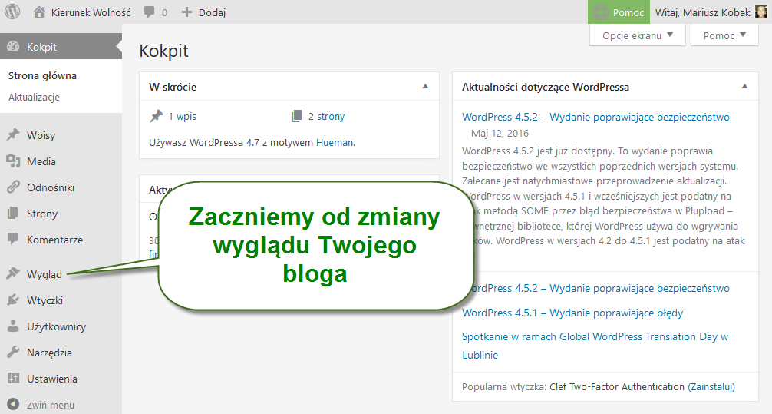The height and width of the screenshot is (414, 772).
Task: Click the Kokpit page heading
Action: (164, 51)
